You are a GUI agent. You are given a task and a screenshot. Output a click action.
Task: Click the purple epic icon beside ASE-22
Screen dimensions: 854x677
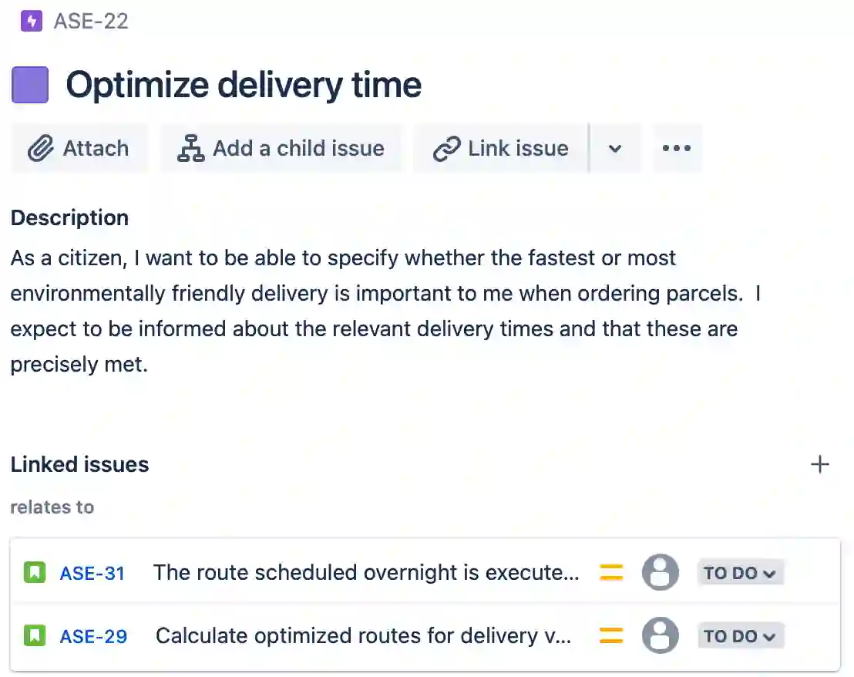click(x=32, y=21)
